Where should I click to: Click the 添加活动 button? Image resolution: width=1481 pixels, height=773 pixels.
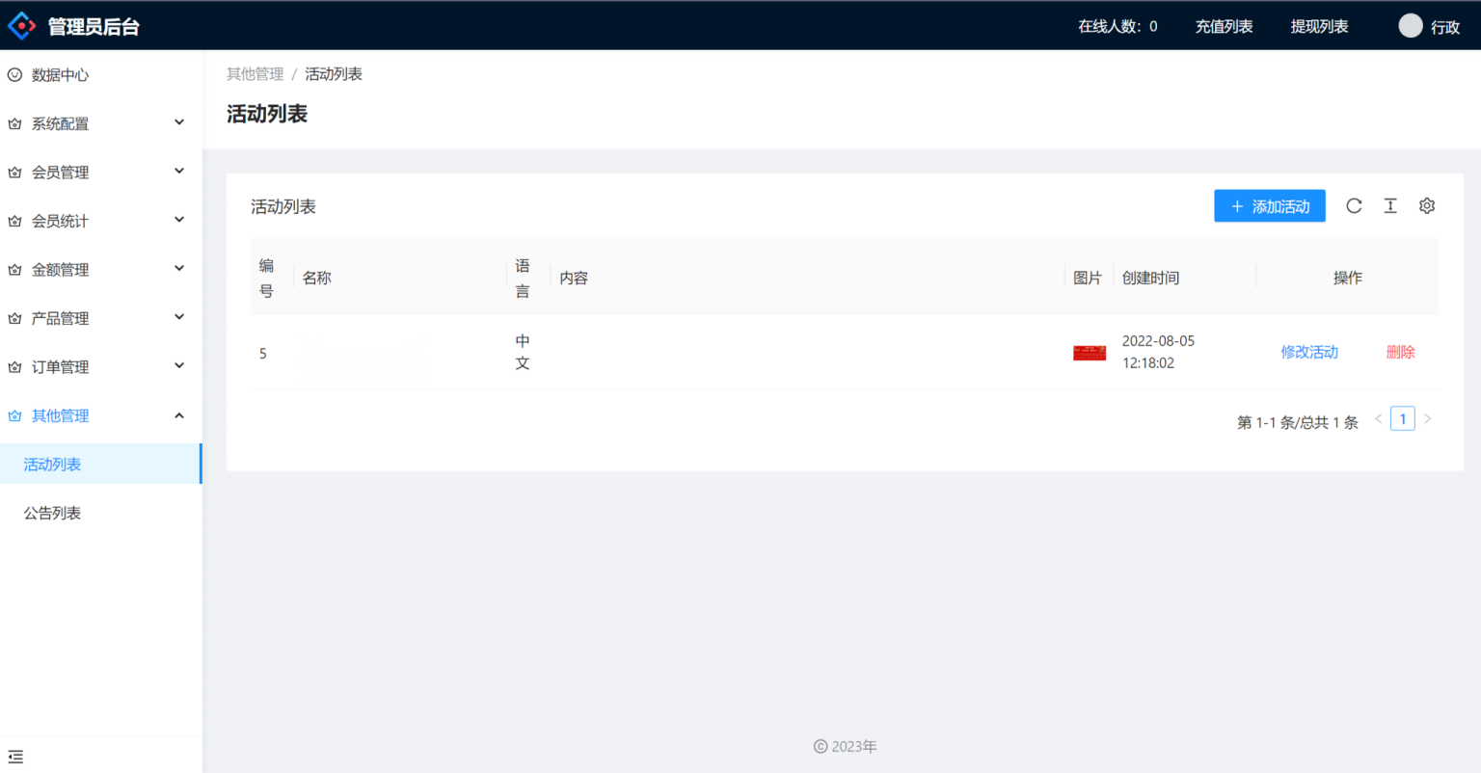tap(1269, 206)
